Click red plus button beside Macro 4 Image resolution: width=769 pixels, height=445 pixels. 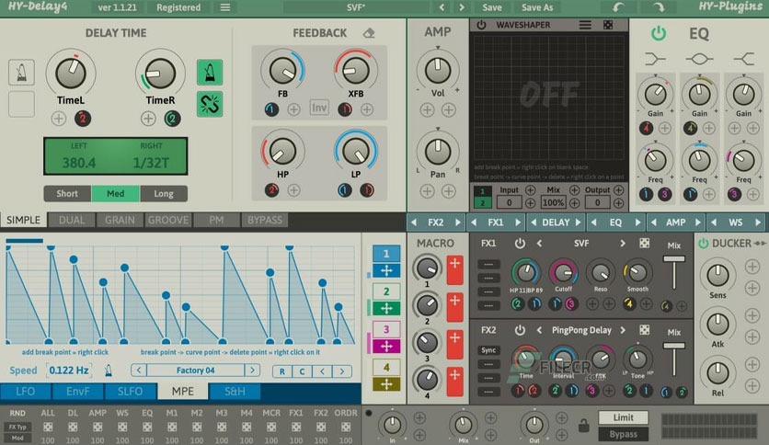click(x=454, y=382)
